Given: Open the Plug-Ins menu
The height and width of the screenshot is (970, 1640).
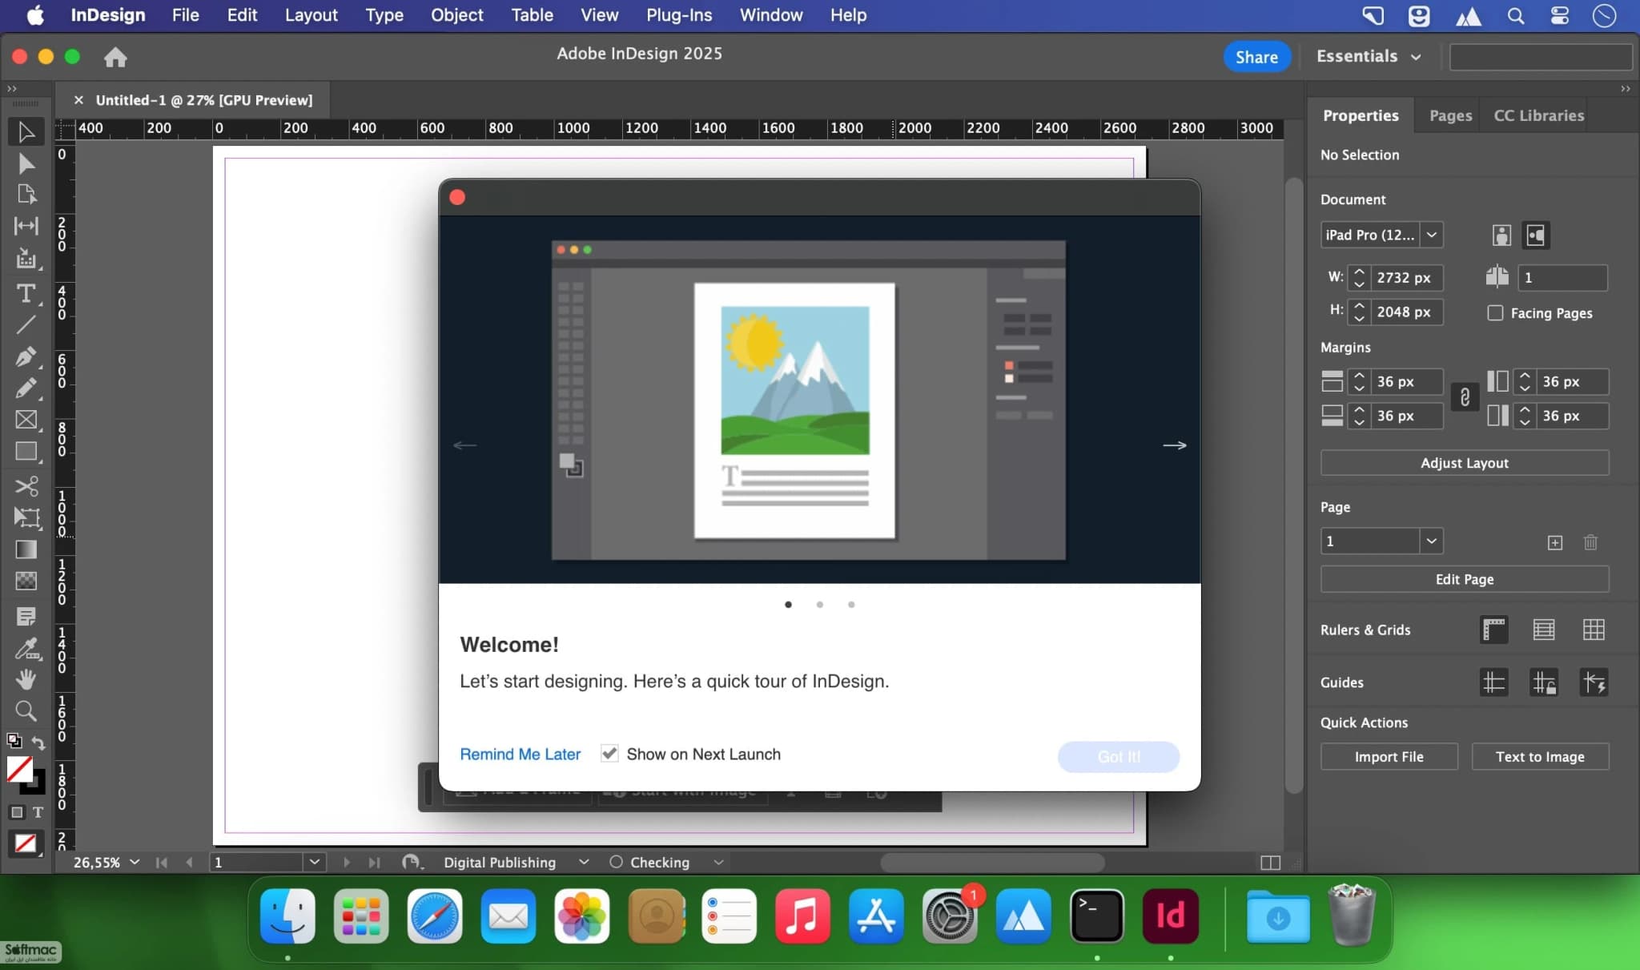Looking at the screenshot, I should click(x=679, y=15).
